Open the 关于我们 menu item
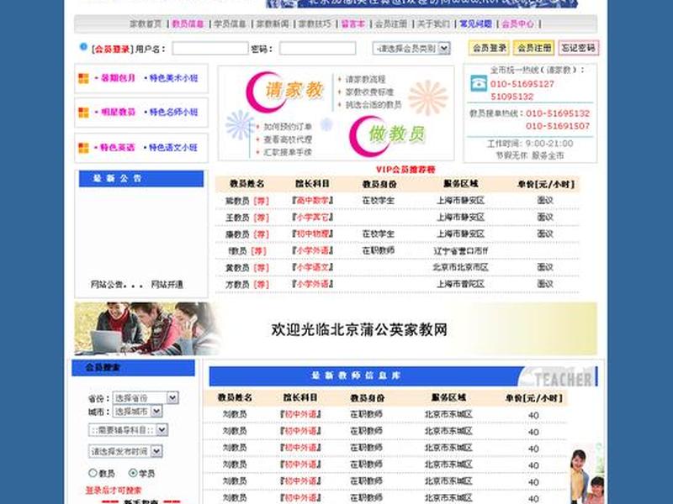Image resolution: width=673 pixels, height=504 pixels. coord(433,24)
